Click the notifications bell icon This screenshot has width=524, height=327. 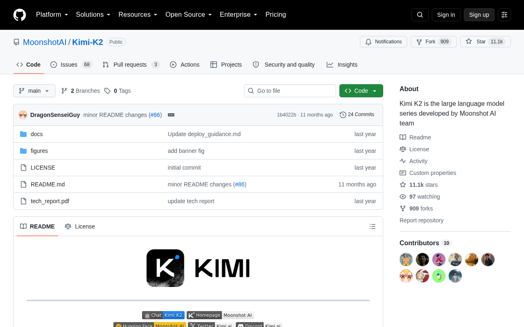(368, 42)
